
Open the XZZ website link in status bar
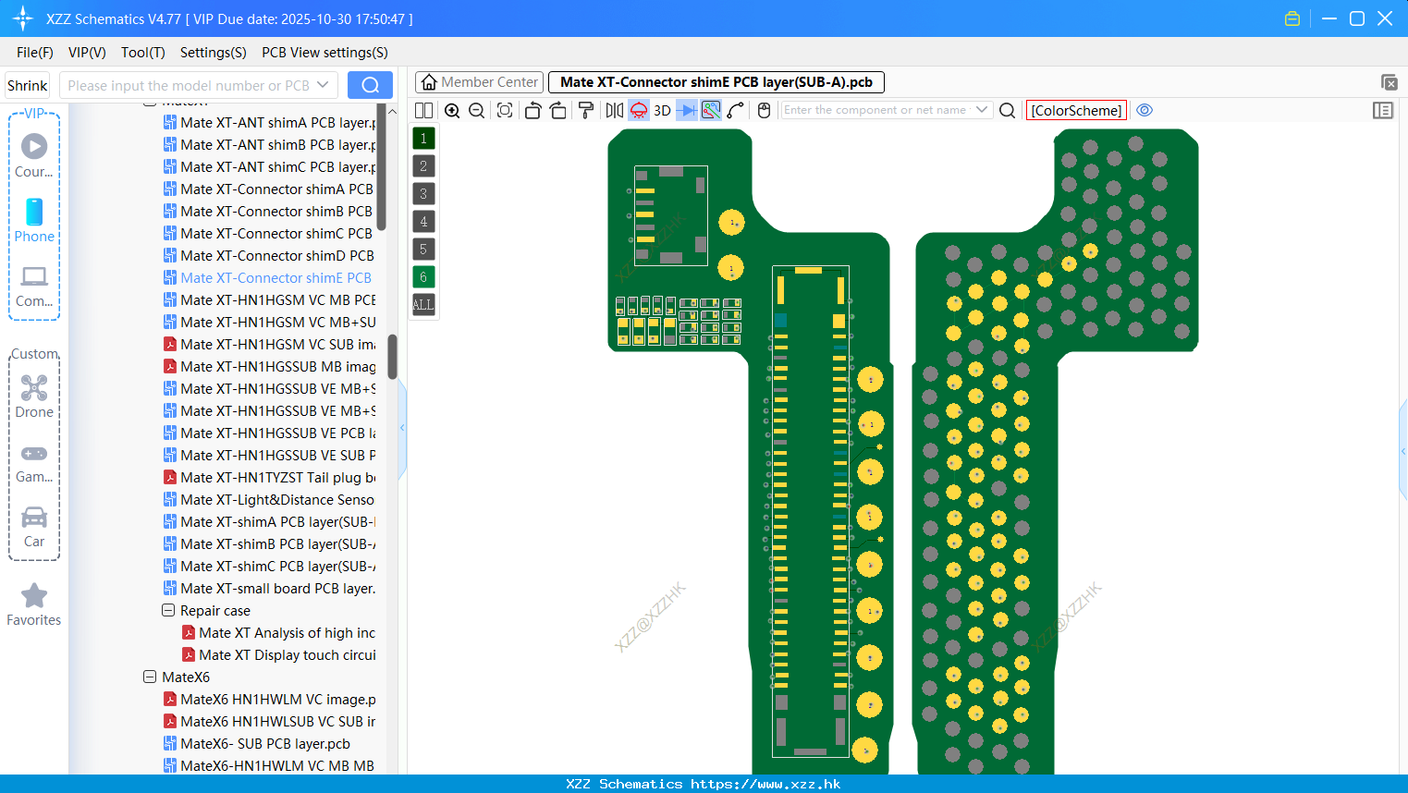765,784
